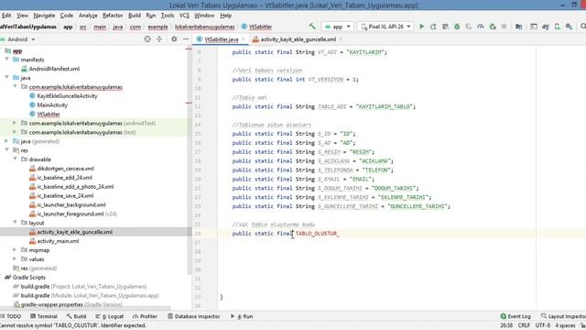The width and height of the screenshot is (586, 330).
Task: Open the Pixel XL API 26 device dropdown
Action: point(385,27)
